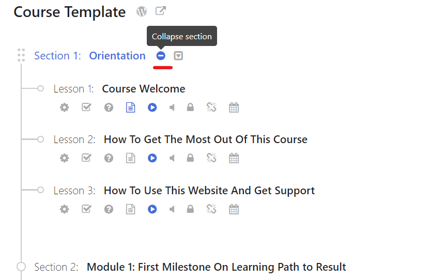The height and width of the screenshot is (280, 430).
Task: Click the video play icon for Lesson 3
Action: pyautogui.click(x=152, y=209)
